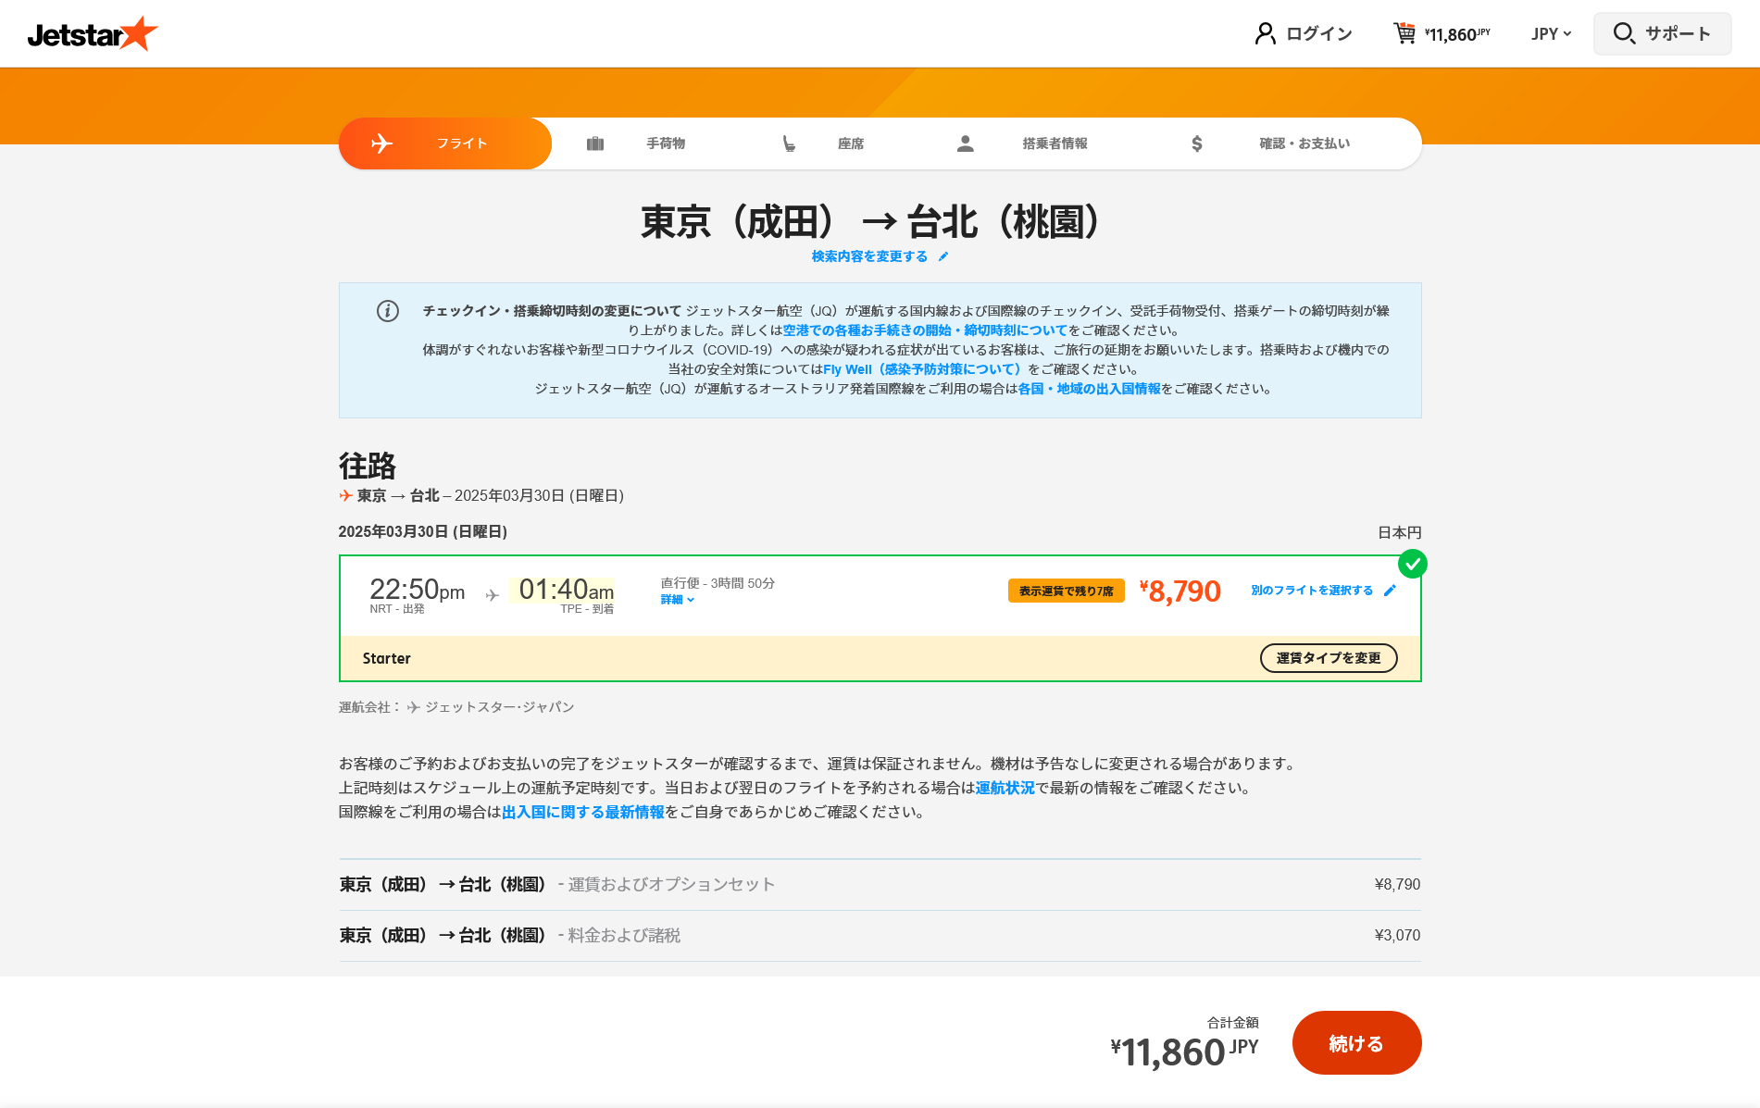This screenshot has height=1108, width=1760.
Task: Open the shopping cart icon
Action: coord(1404,33)
